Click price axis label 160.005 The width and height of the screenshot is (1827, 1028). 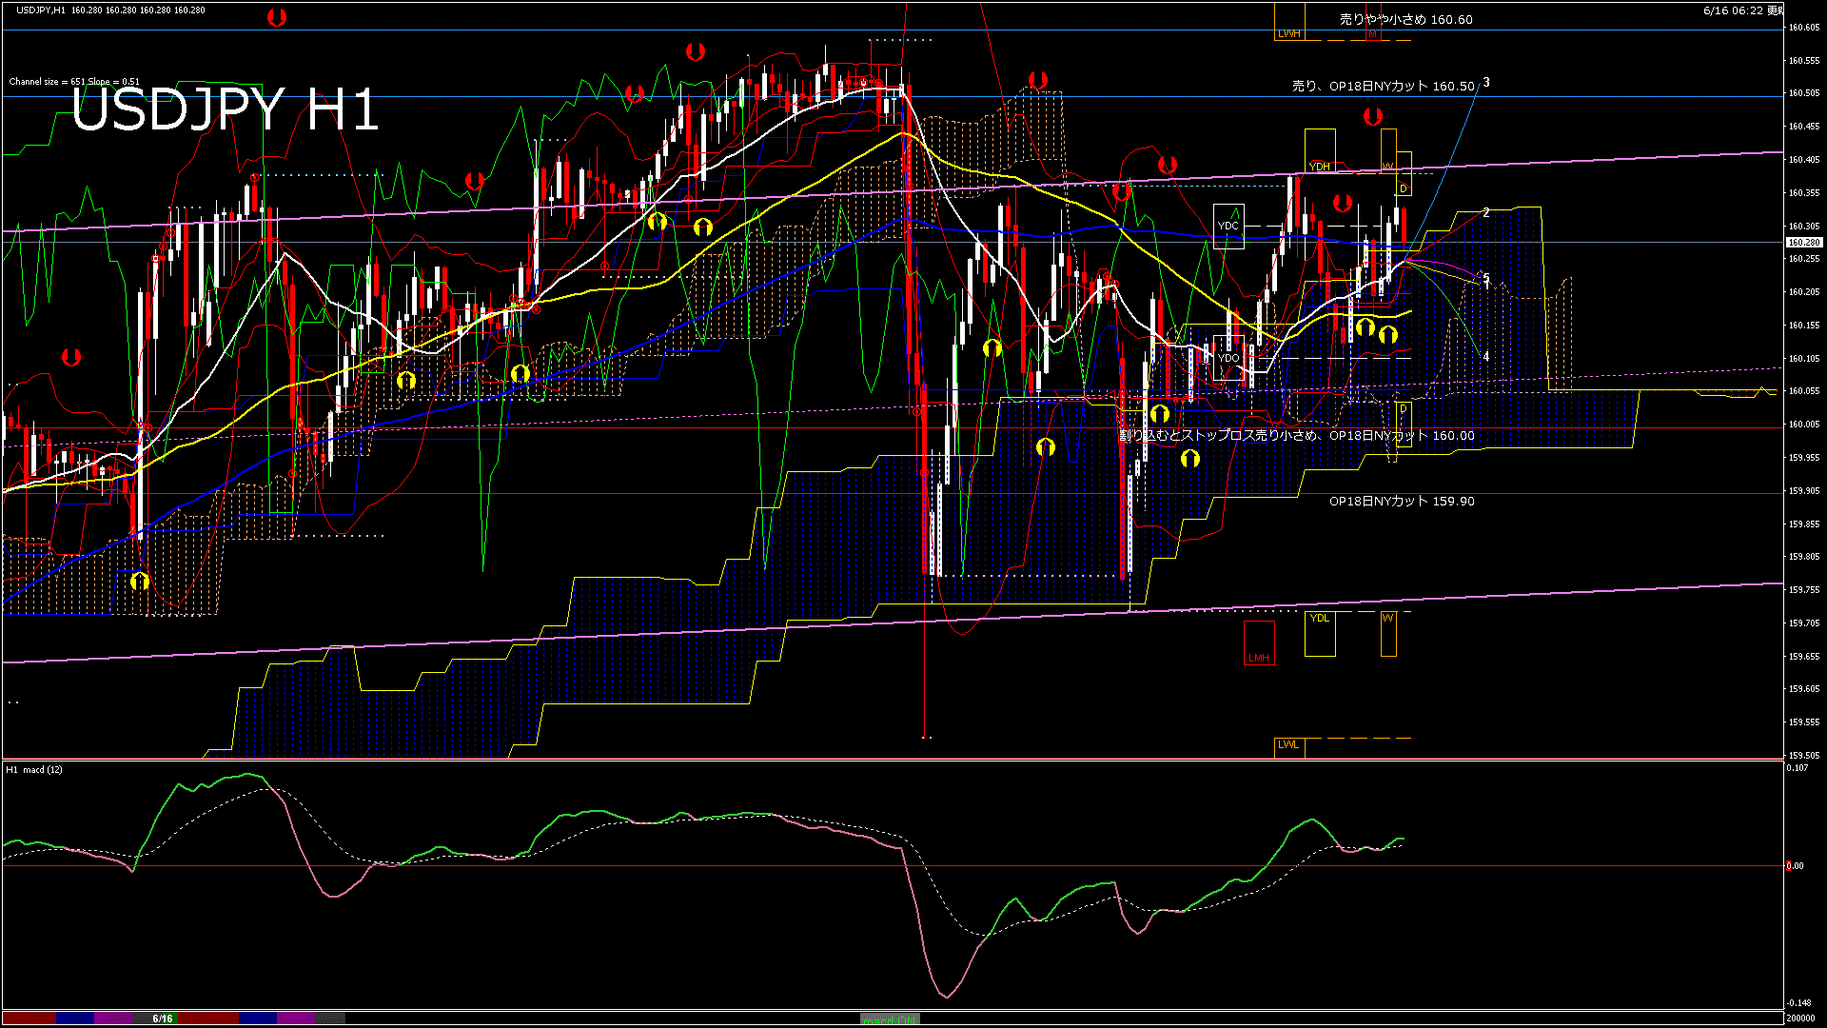(1803, 425)
